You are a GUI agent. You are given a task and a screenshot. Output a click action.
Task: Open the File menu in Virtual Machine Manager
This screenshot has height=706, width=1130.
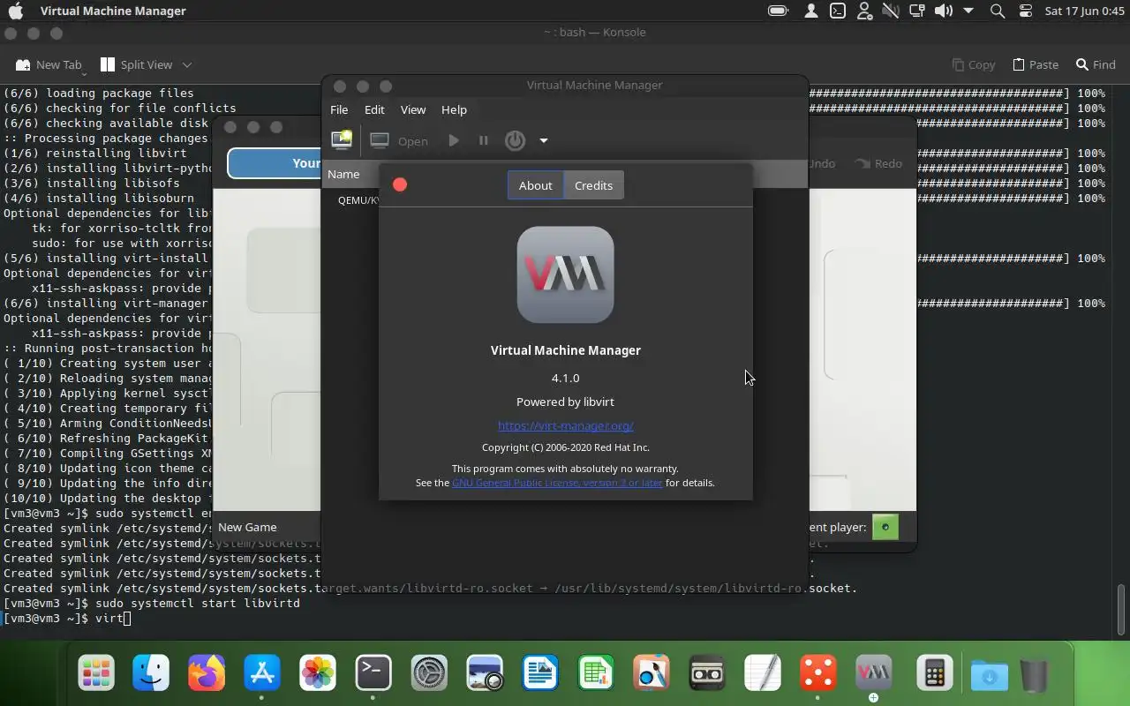(x=339, y=109)
